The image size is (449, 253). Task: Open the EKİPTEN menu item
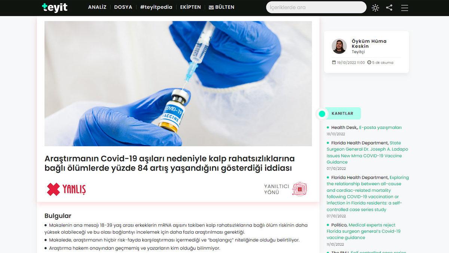[190, 7]
